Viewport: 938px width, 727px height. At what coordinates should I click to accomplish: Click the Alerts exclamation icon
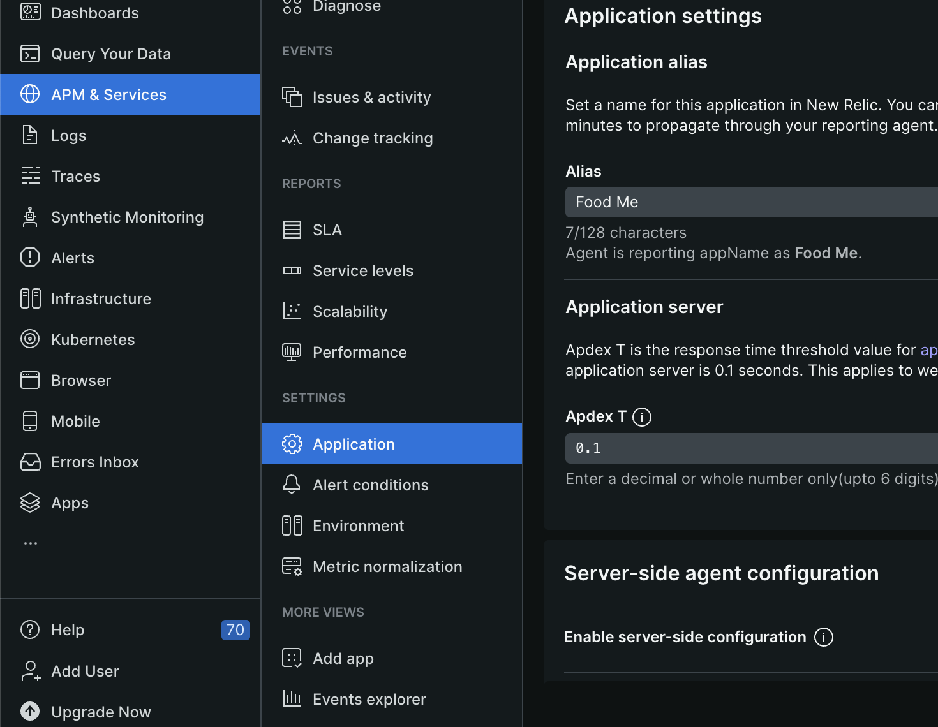pos(30,258)
